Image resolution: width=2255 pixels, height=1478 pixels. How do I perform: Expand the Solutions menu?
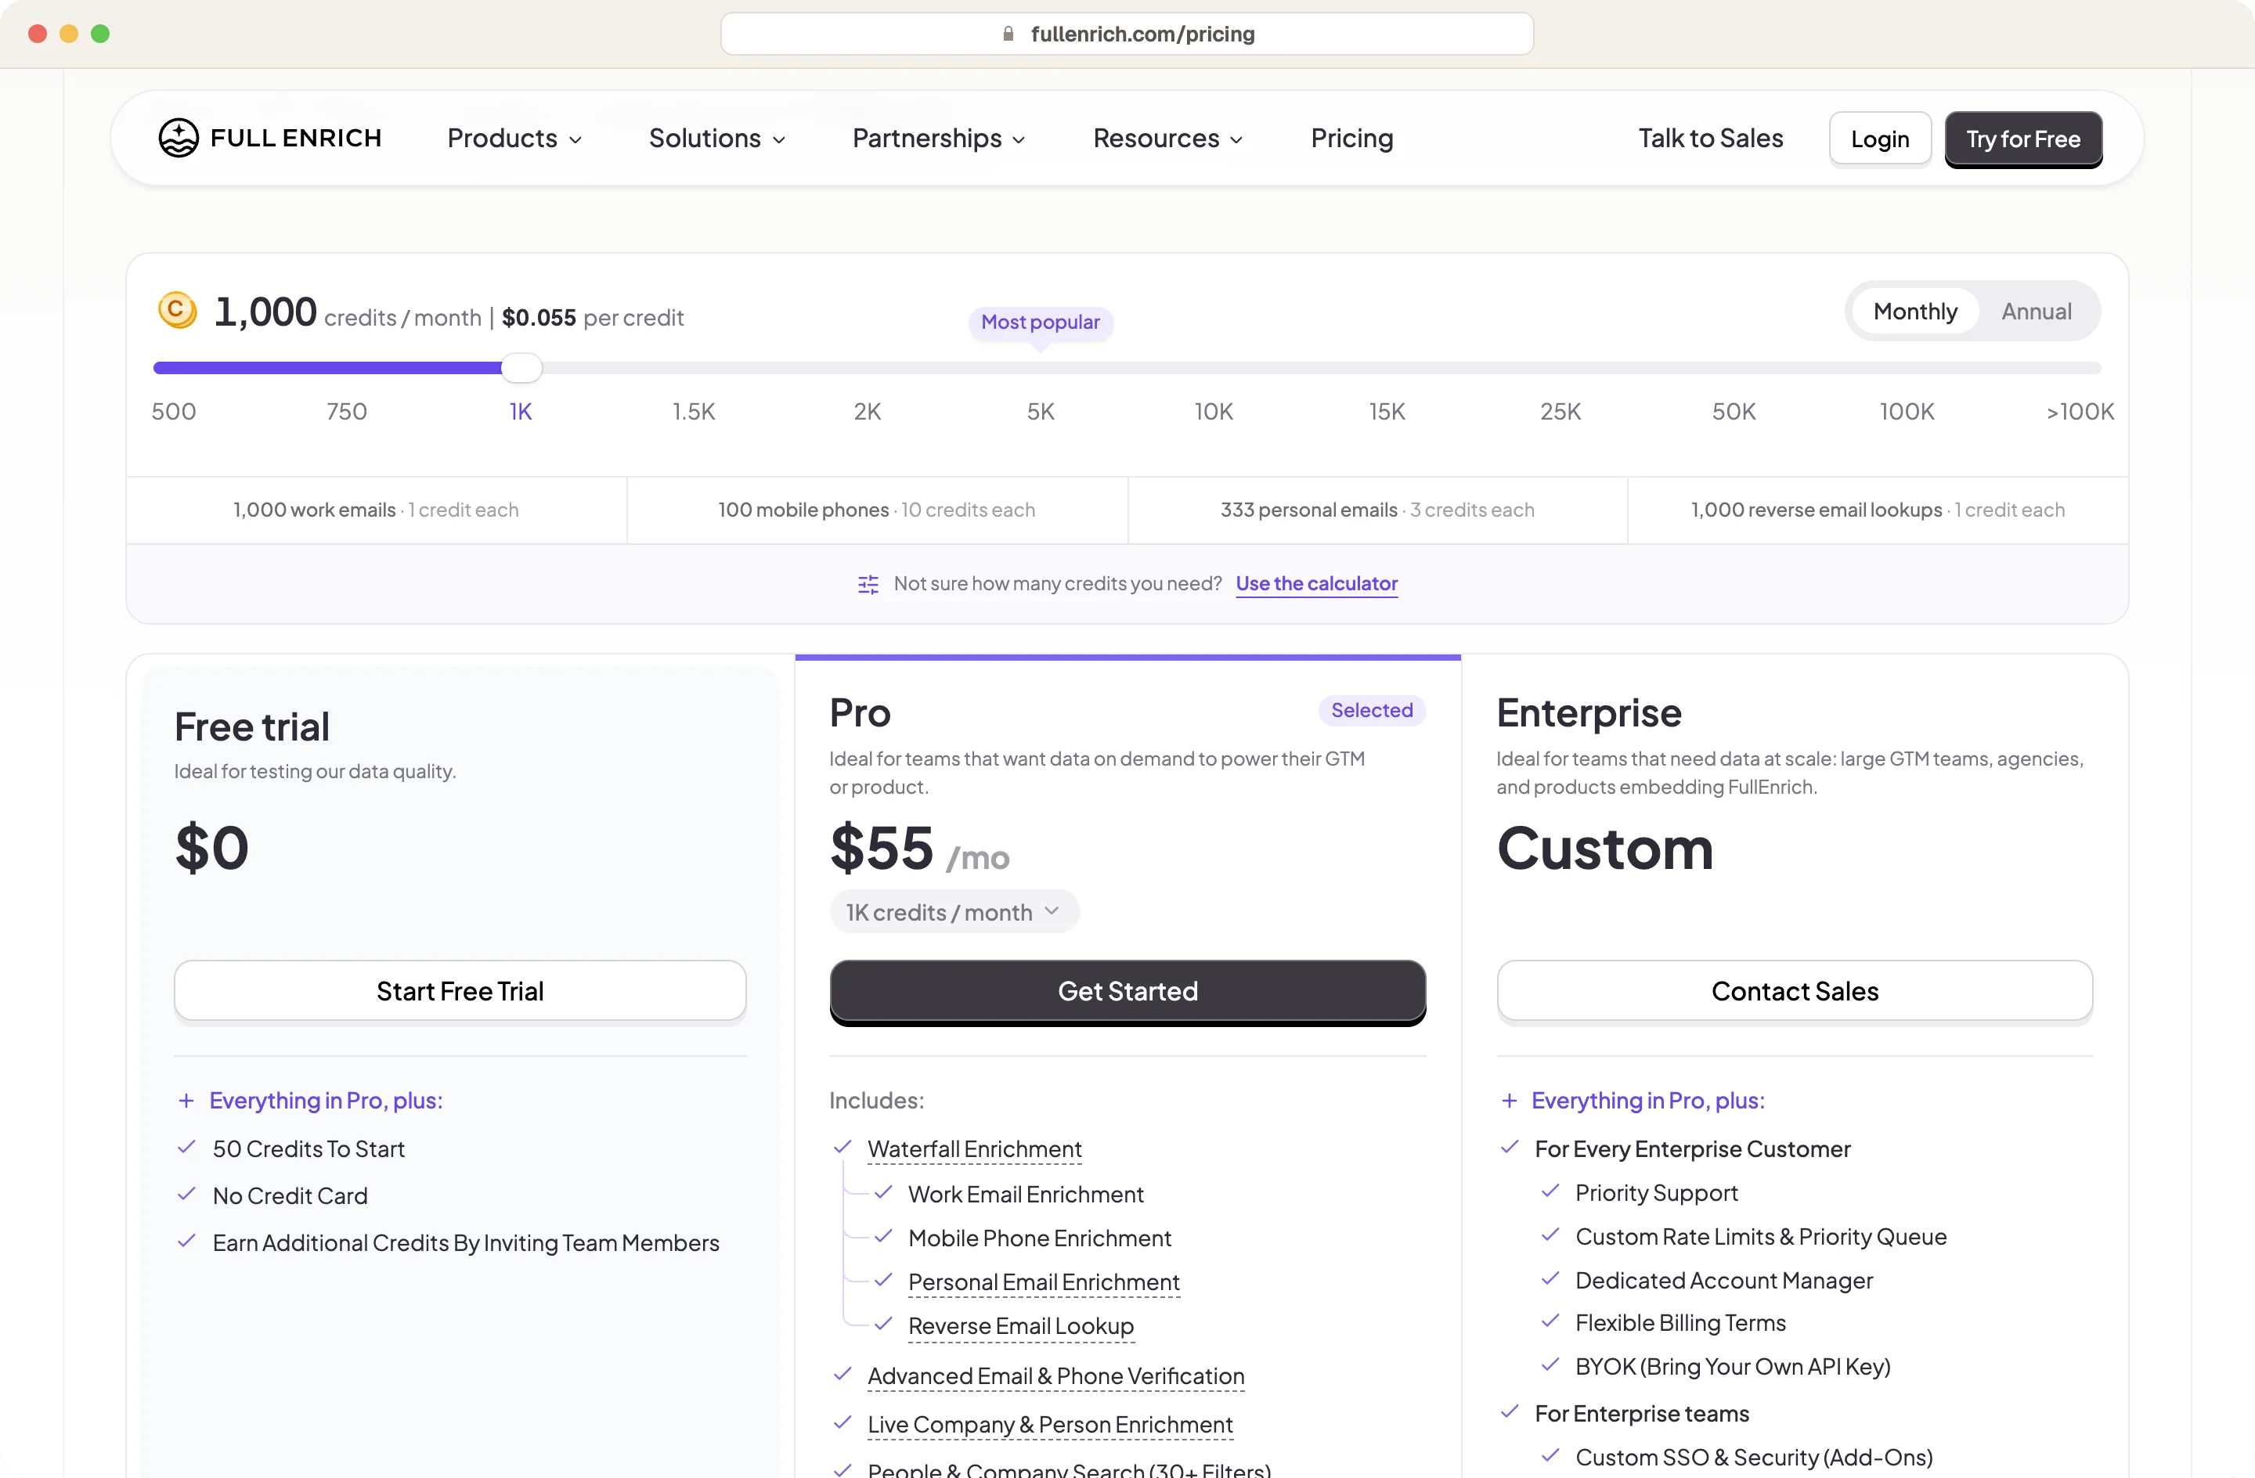click(x=717, y=139)
